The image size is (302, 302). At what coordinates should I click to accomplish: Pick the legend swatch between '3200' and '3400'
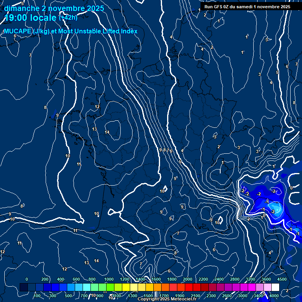(252, 287)
